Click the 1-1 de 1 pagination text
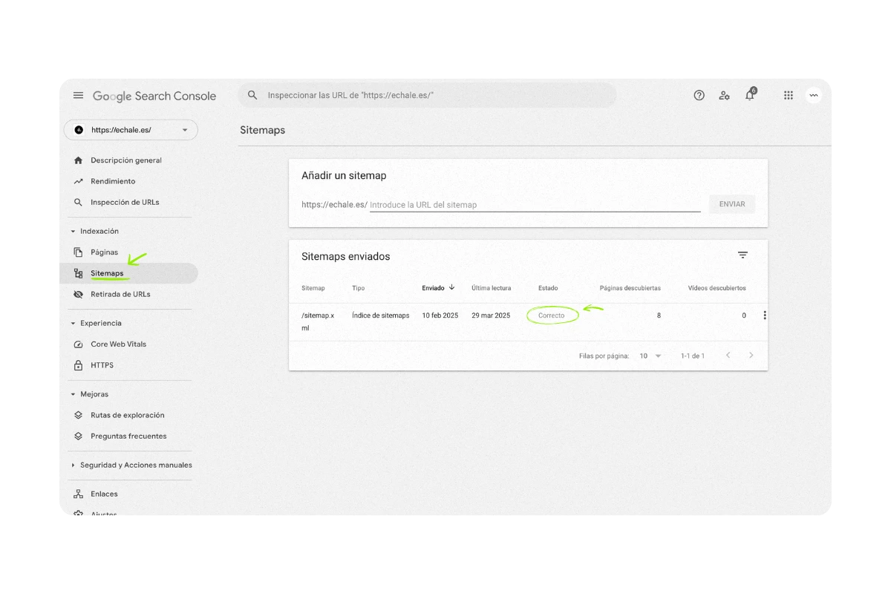The width and height of the screenshot is (891, 594). (x=693, y=356)
